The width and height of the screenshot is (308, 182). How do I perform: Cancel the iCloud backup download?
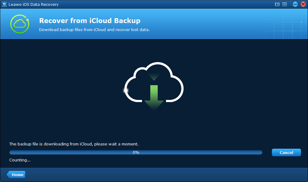point(286,152)
